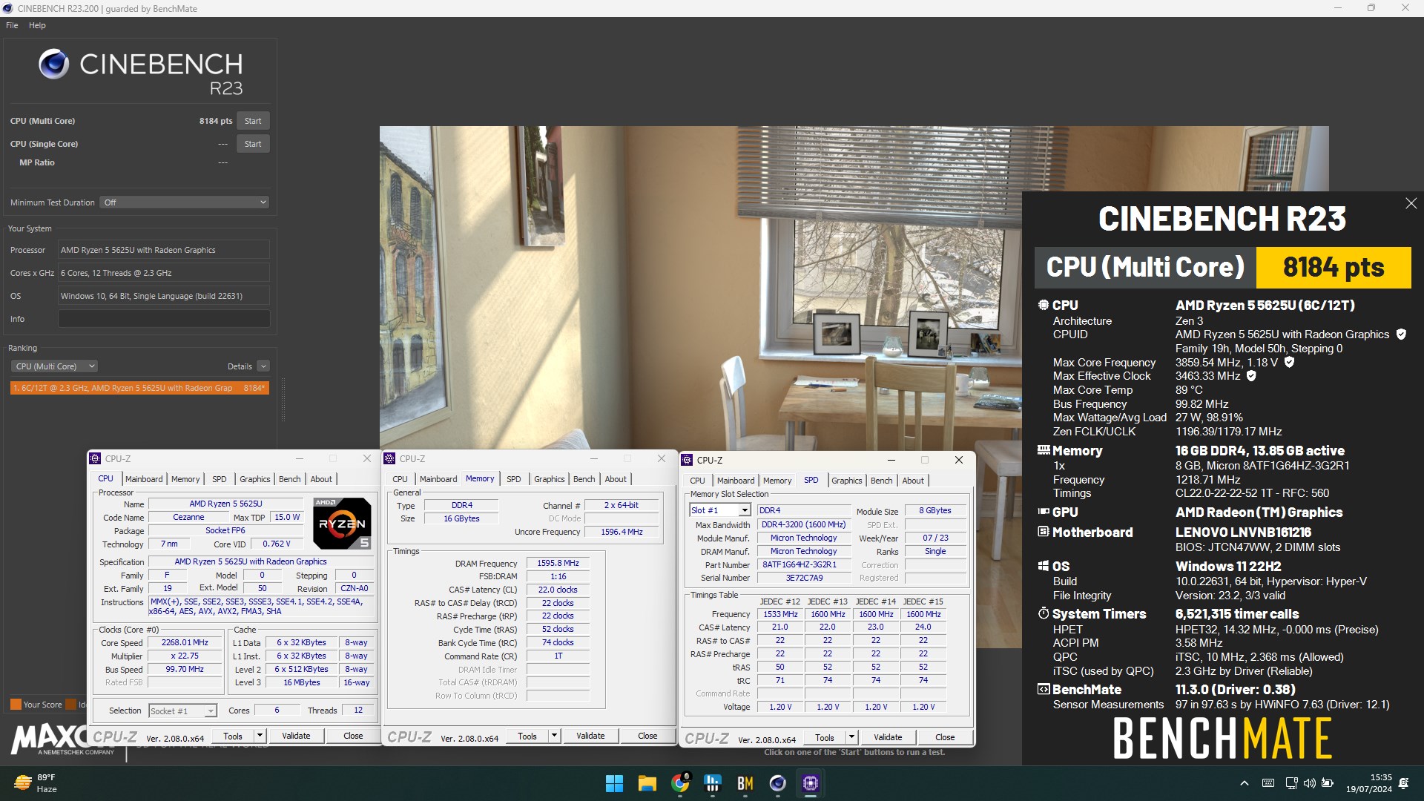Open the Windows Start menu
Image resolution: width=1424 pixels, height=801 pixels.
click(614, 783)
